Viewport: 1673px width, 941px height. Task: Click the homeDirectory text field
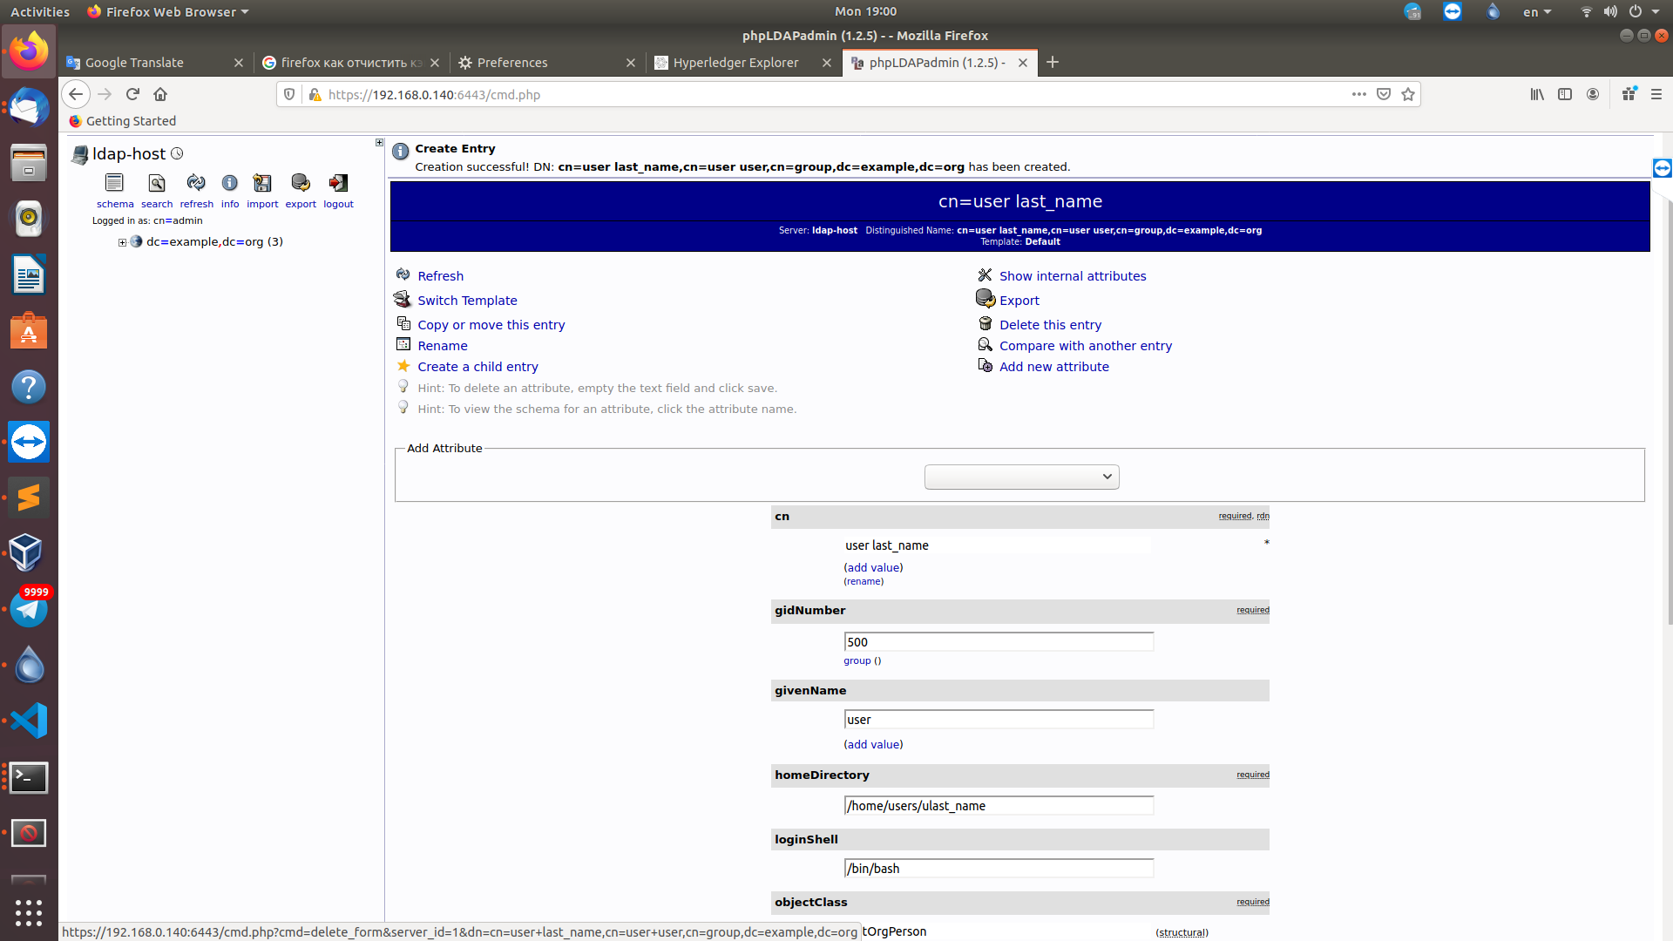[x=999, y=806]
